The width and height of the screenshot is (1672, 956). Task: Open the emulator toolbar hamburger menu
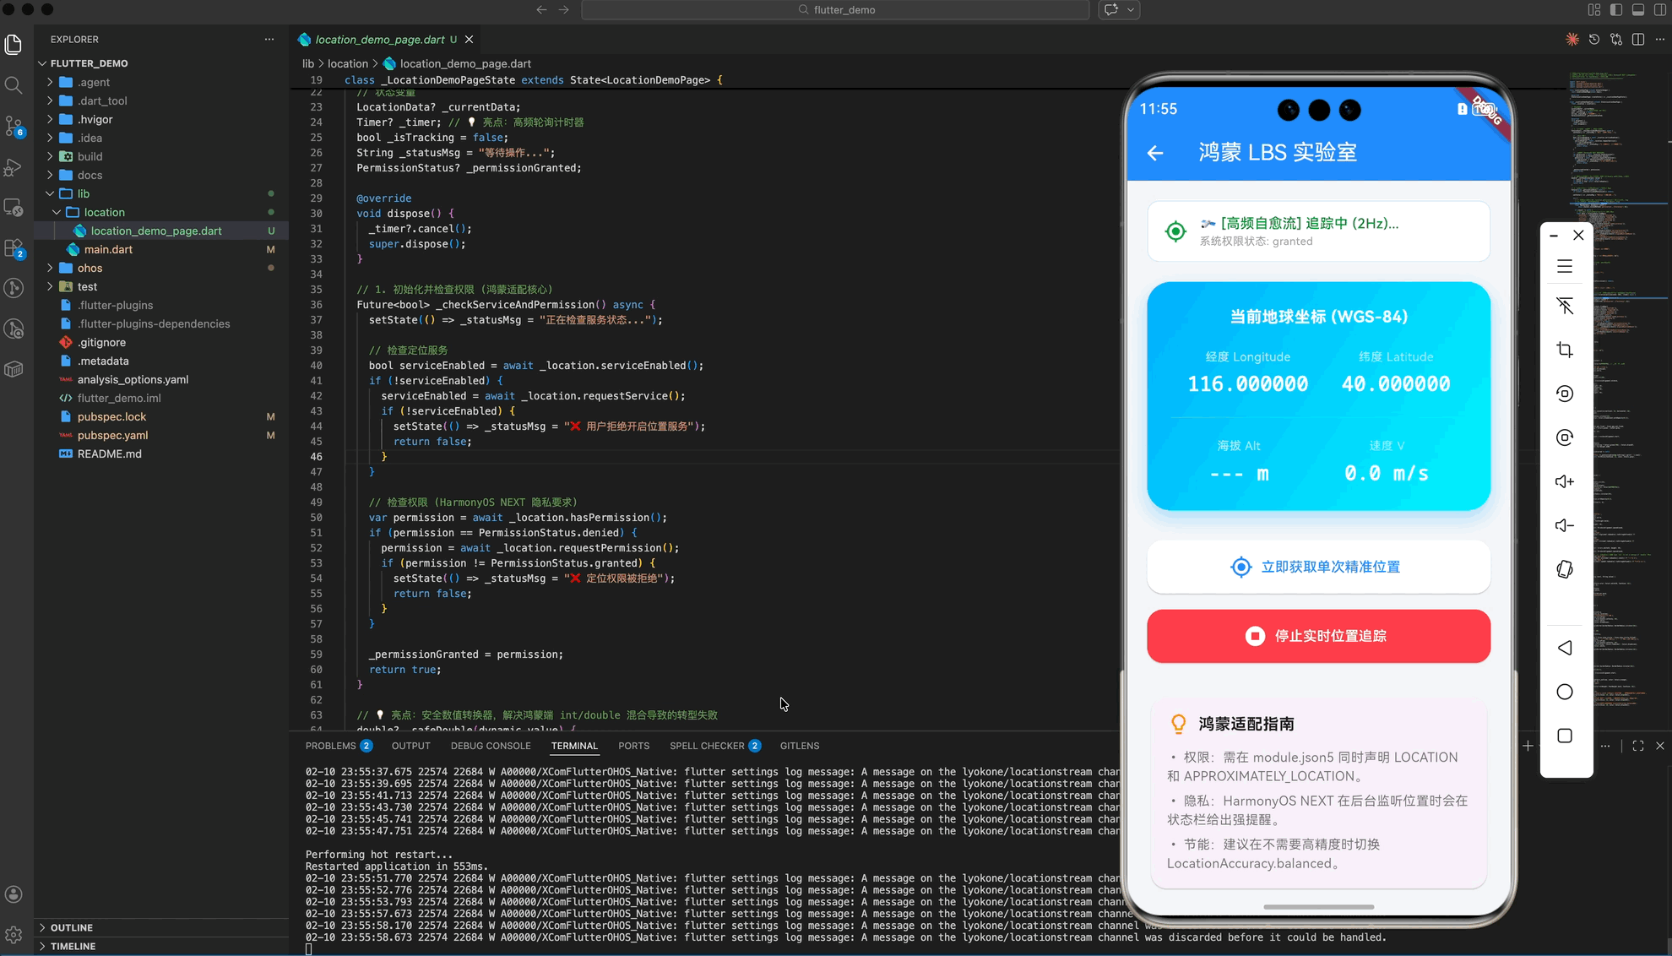coord(1565,267)
